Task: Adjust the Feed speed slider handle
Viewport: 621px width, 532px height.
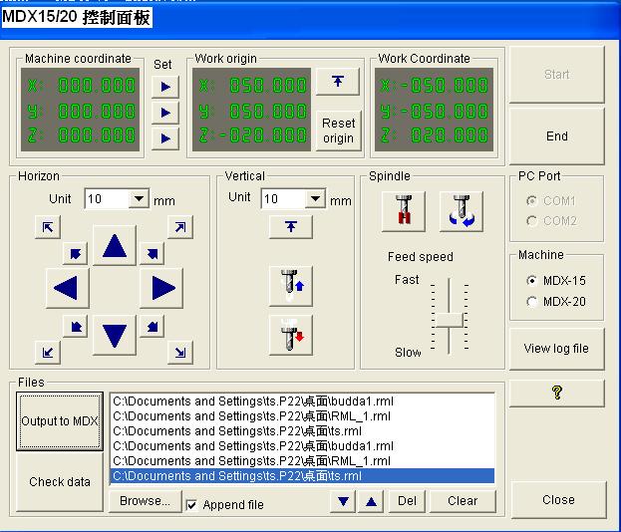Action: coord(450,320)
